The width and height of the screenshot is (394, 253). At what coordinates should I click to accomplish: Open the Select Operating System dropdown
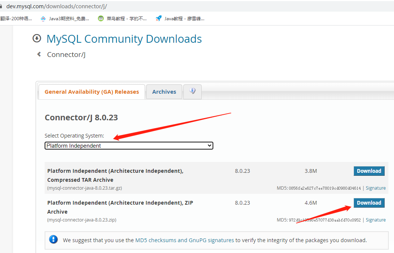[x=129, y=146]
